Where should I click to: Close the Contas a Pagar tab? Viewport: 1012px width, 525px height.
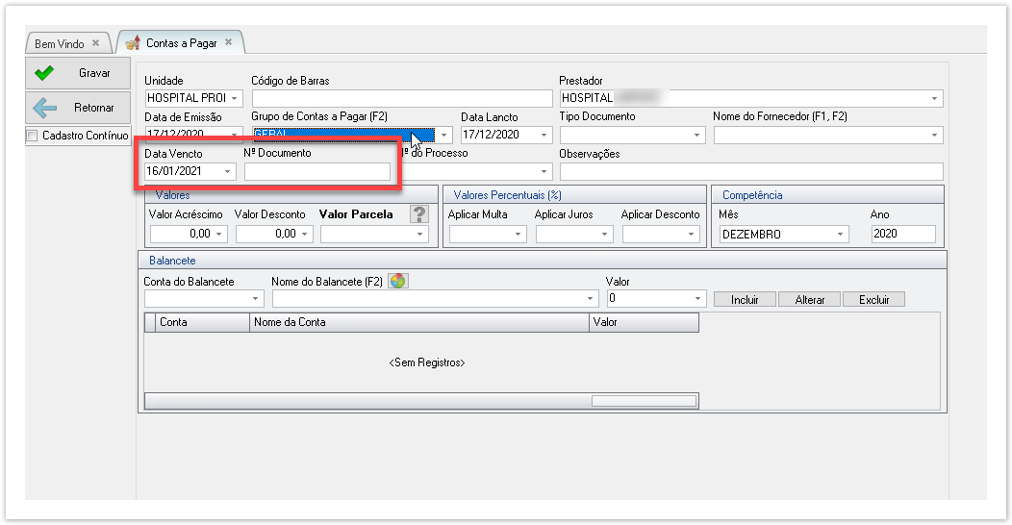(228, 42)
